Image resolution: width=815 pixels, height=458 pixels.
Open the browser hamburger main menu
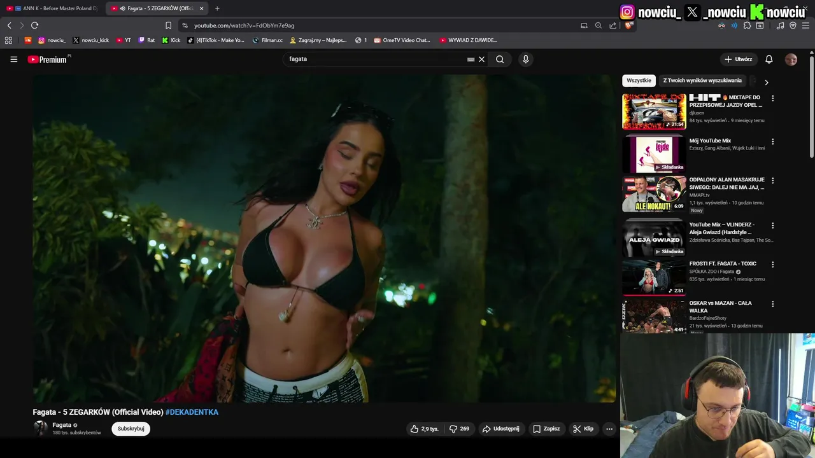pyautogui.click(x=805, y=25)
